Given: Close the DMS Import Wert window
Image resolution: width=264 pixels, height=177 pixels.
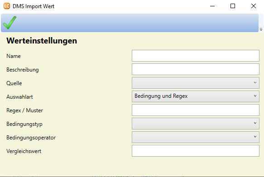Looking at the screenshot, I should point(254,6).
